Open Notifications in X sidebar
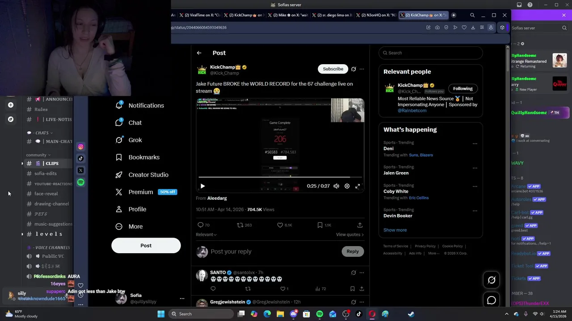This screenshot has height=321, width=572. (140, 105)
